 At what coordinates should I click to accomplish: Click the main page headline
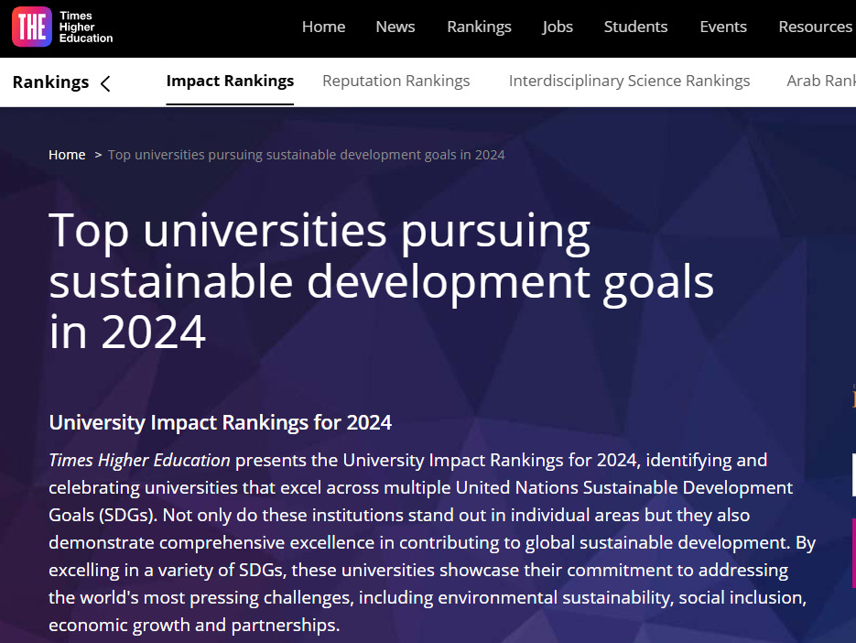click(381, 280)
